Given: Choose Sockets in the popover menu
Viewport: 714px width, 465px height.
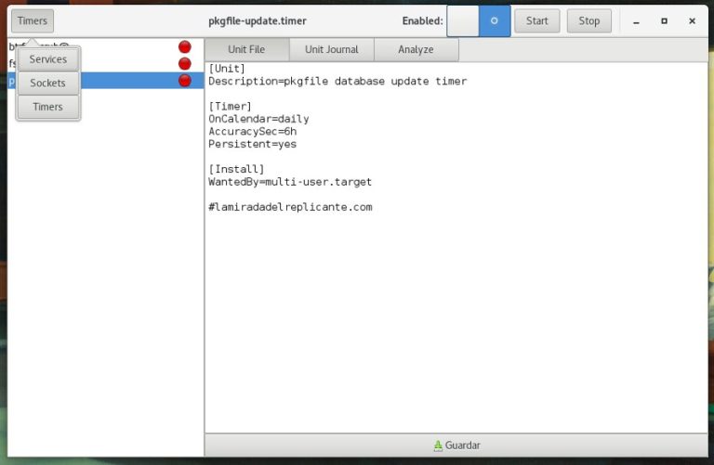Looking at the screenshot, I should pyautogui.click(x=47, y=83).
